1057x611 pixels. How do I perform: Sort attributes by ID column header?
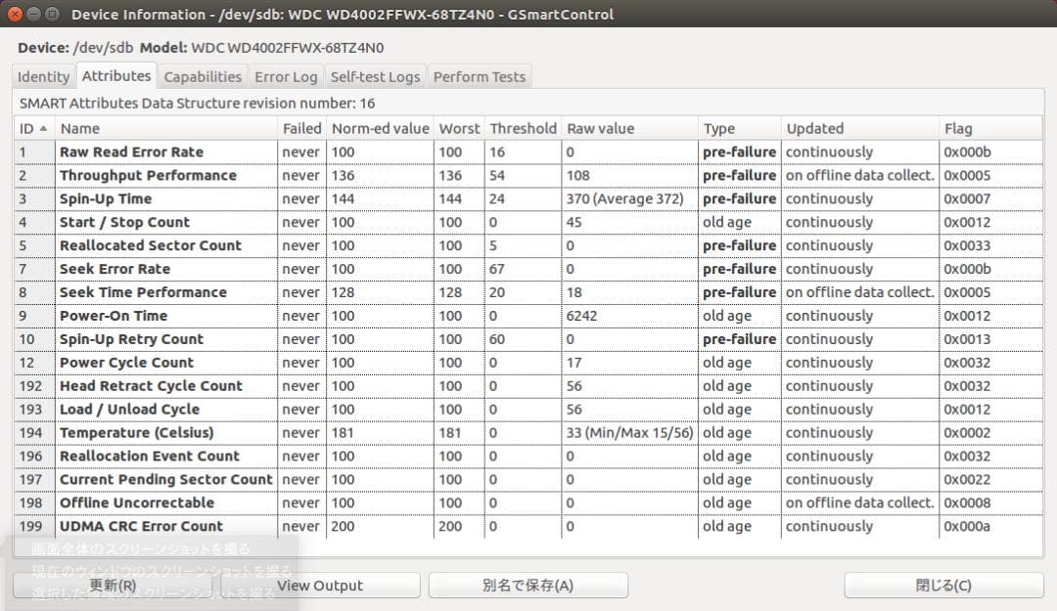coord(34,128)
